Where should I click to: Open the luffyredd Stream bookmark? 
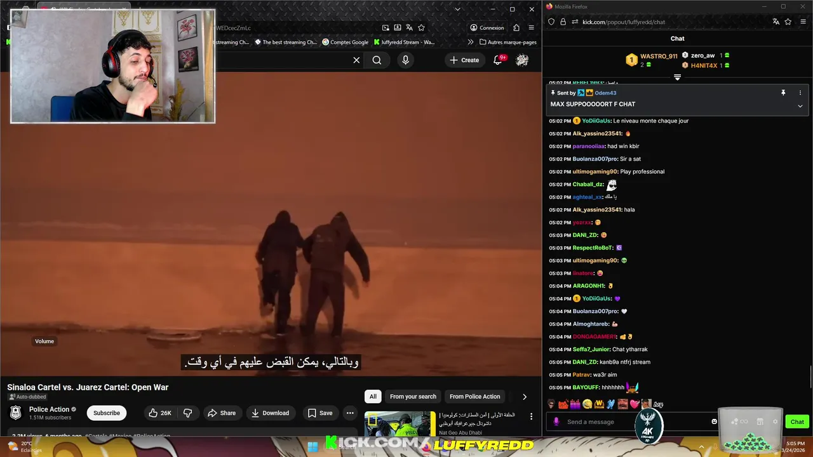coord(404,42)
